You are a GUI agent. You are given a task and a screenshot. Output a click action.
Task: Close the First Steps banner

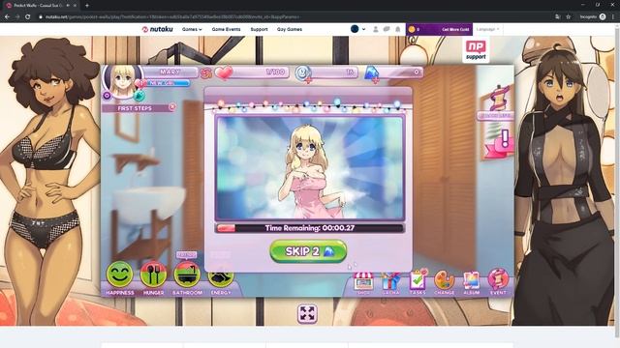[x=172, y=107]
